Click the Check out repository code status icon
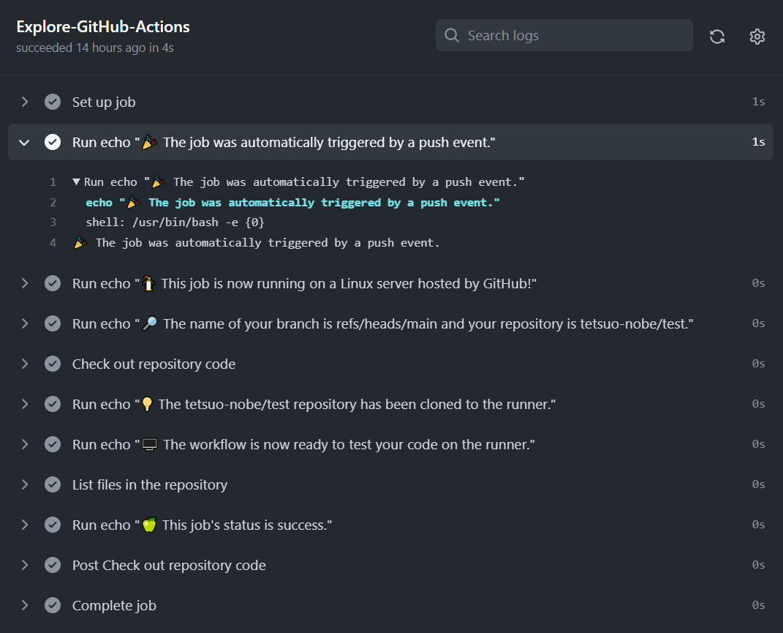This screenshot has height=633, width=783. [x=53, y=364]
